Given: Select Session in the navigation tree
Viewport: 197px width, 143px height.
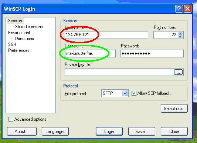Looking at the screenshot, I should pyautogui.click(x=15, y=21).
